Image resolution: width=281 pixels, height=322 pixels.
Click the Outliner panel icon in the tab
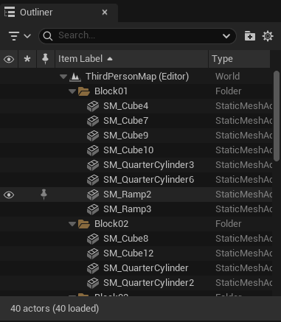click(x=10, y=13)
